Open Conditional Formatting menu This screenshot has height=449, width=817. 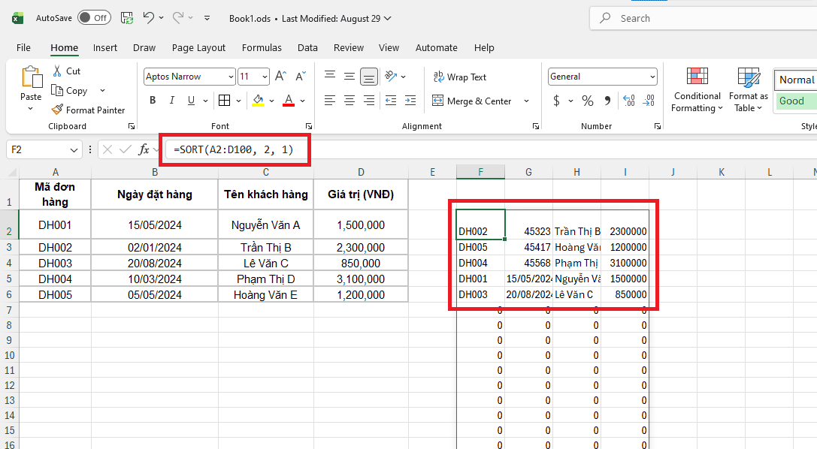coord(697,89)
